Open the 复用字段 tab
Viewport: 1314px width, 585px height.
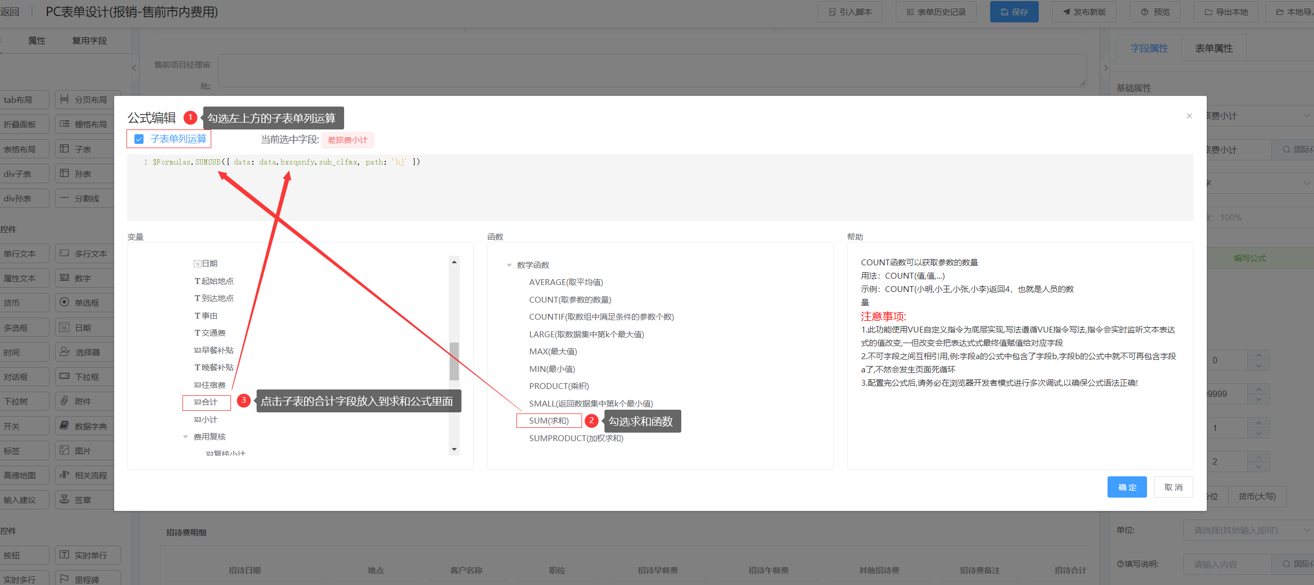point(89,41)
